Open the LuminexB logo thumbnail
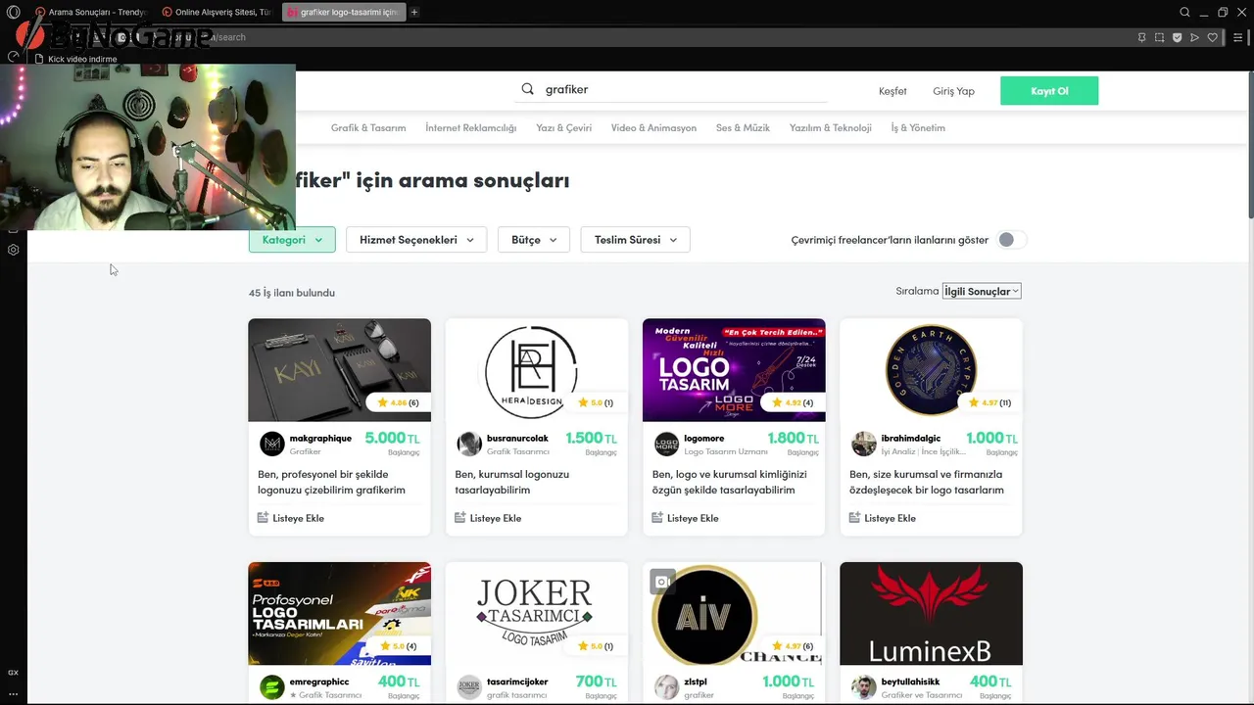This screenshot has width=1254, height=705. point(931,614)
